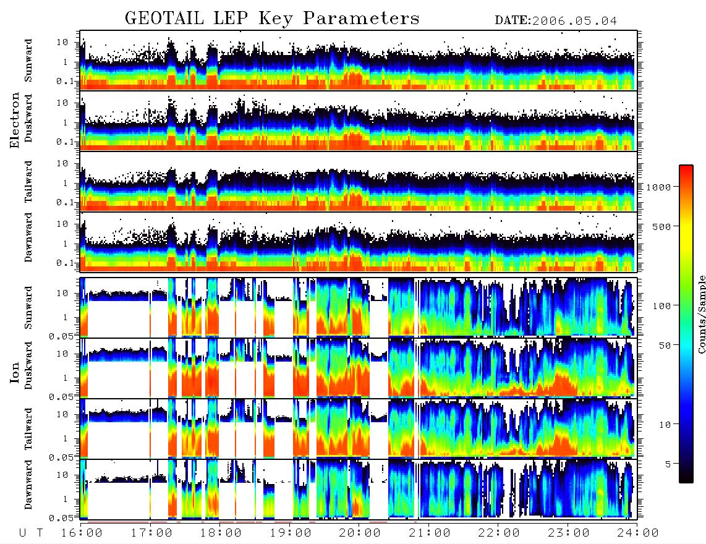Click the '23:00' time tick label
This screenshot has width=706, height=544.
click(x=569, y=533)
